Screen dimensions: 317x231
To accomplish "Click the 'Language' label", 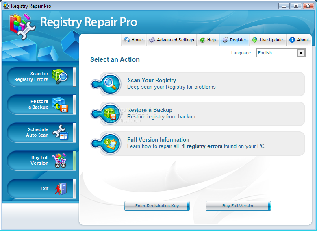I will pos(241,53).
